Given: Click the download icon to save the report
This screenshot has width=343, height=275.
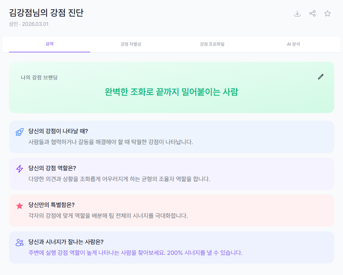Looking at the screenshot, I should [x=298, y=14].
